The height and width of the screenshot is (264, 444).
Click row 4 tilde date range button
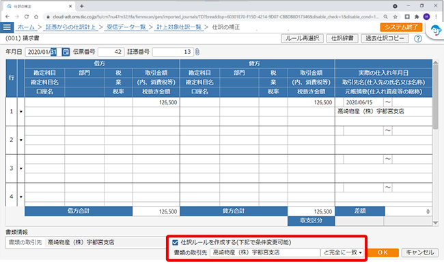coord(388,187)
